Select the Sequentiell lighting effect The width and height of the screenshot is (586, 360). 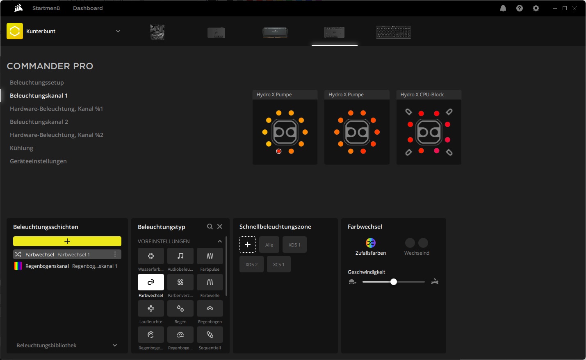(210, 335)
